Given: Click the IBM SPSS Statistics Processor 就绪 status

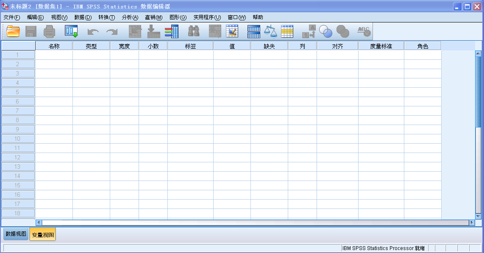Looking at the screenshot, I should [x=384, y=248].
